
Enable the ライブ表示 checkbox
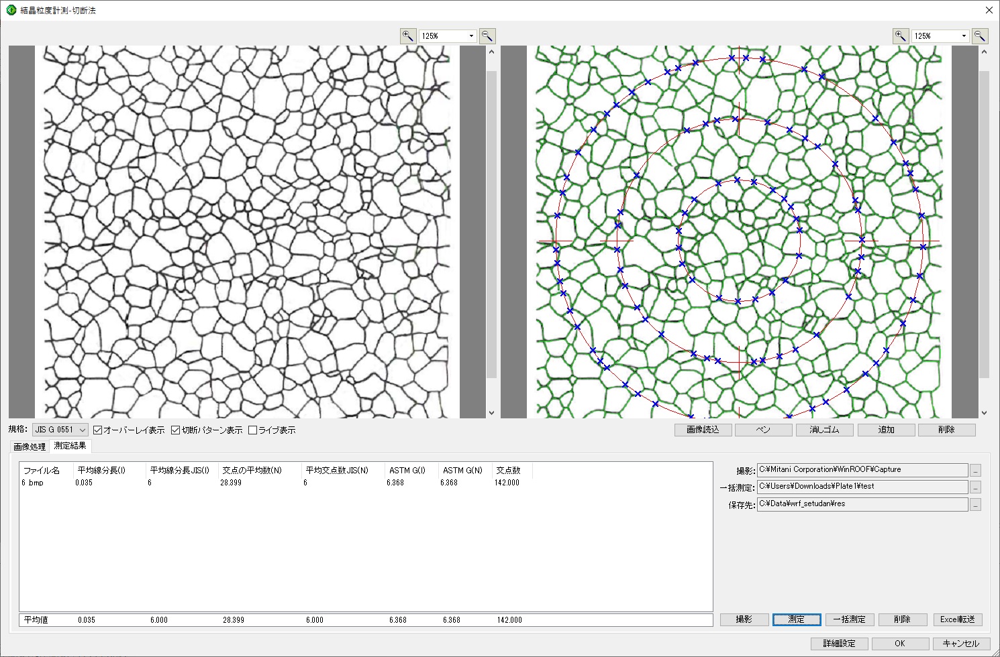253,430
